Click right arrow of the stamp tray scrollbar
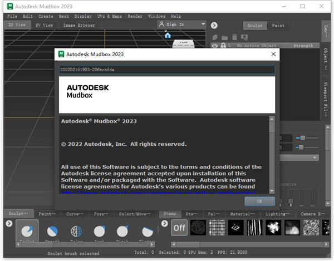Screen dimensions: 334x261 tap(326, 244)
